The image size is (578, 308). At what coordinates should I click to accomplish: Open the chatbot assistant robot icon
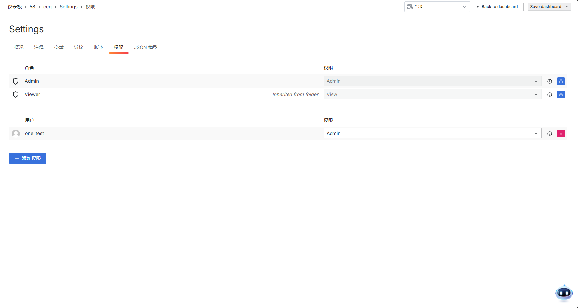tap(564, 293)
